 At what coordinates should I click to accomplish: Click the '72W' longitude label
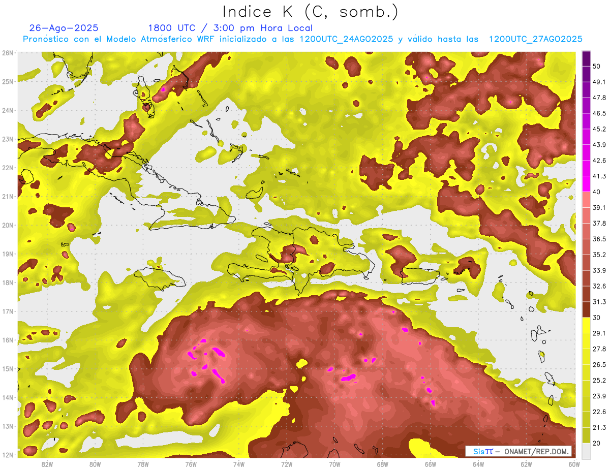pos(287,464)
